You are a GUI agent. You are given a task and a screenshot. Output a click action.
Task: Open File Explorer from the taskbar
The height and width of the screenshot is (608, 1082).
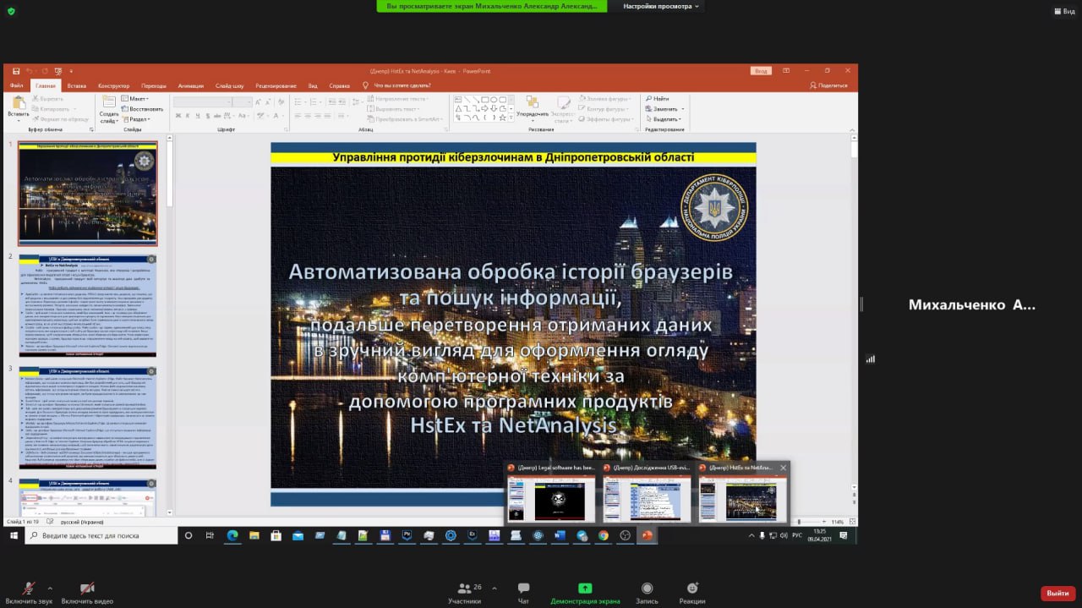[x=254, y=535]
